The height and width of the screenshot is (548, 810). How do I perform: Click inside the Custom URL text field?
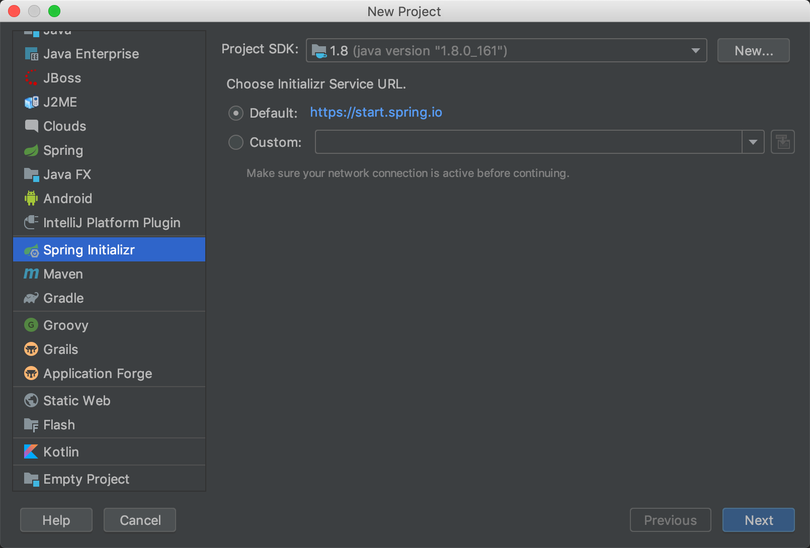(528, 142)
